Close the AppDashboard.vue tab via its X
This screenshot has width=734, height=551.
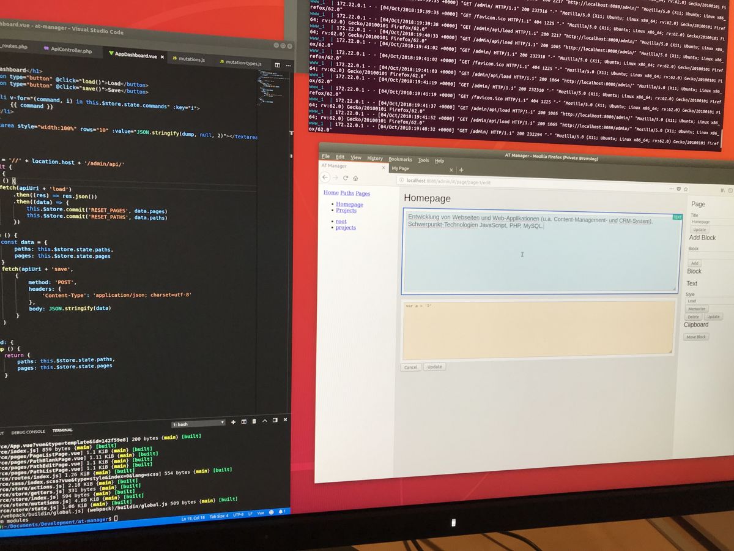click(162, 56)
